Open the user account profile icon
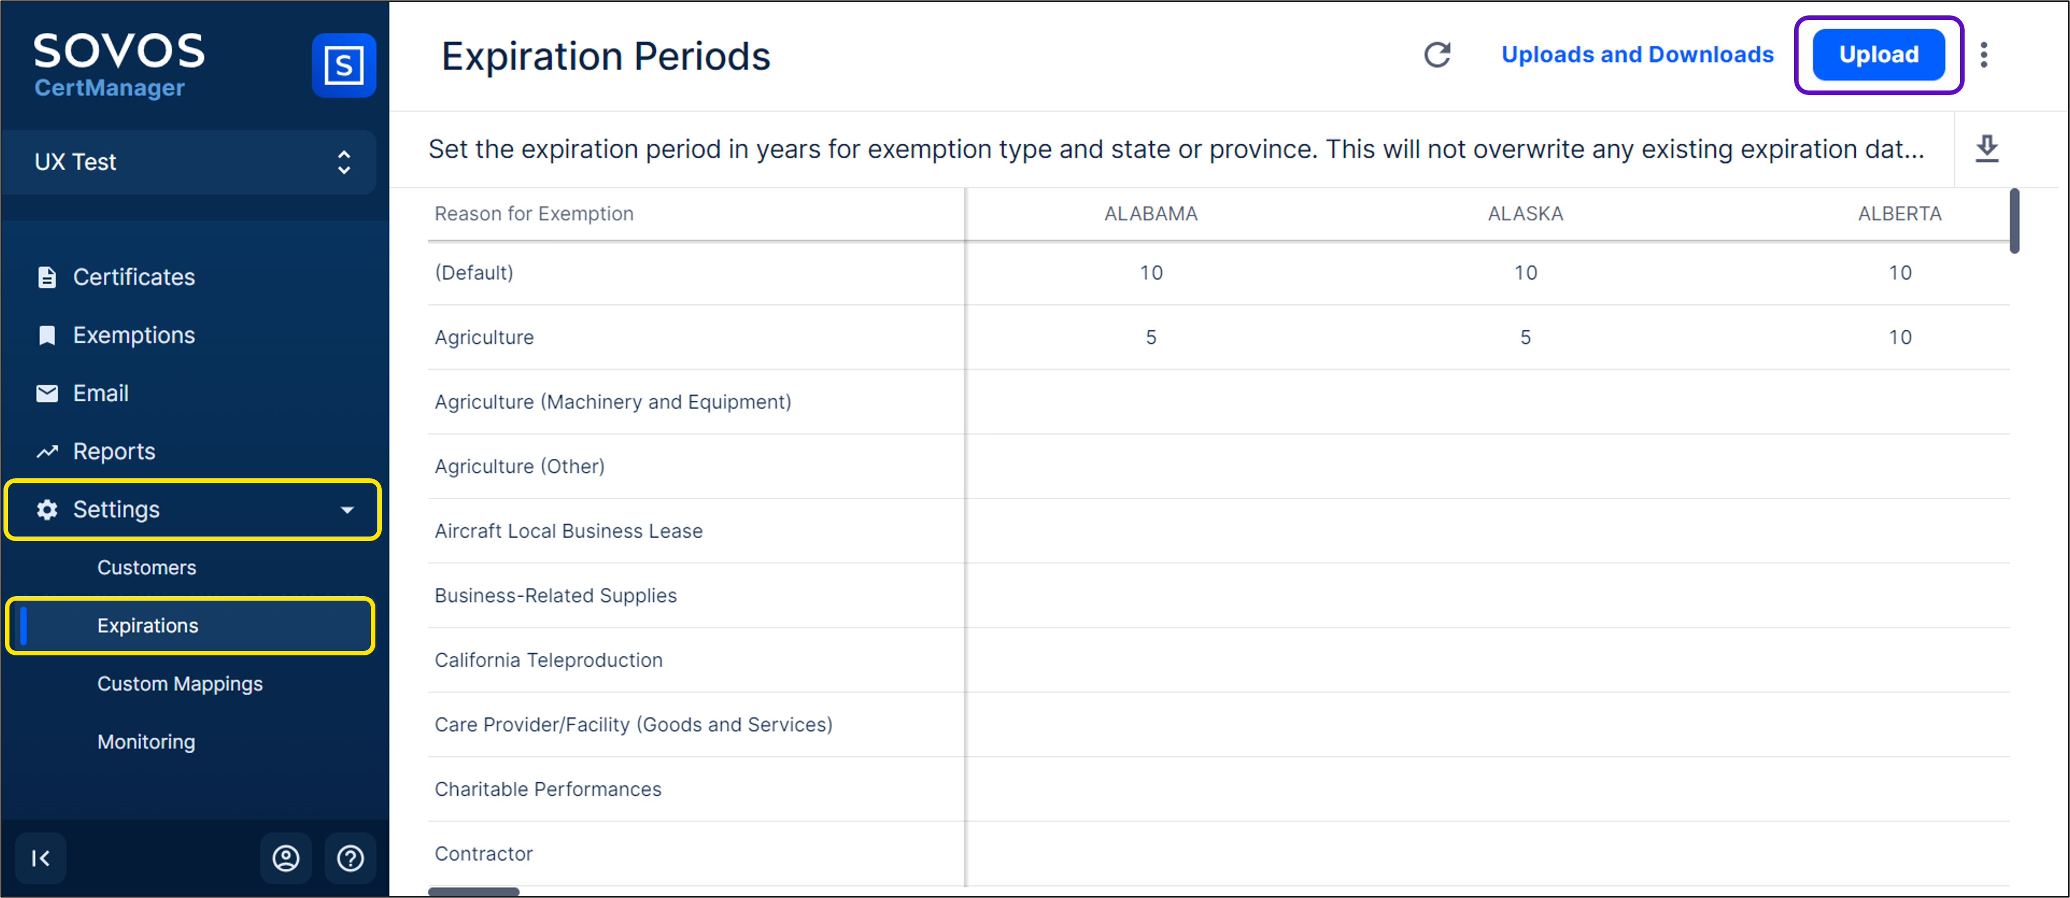 [285, 858]
